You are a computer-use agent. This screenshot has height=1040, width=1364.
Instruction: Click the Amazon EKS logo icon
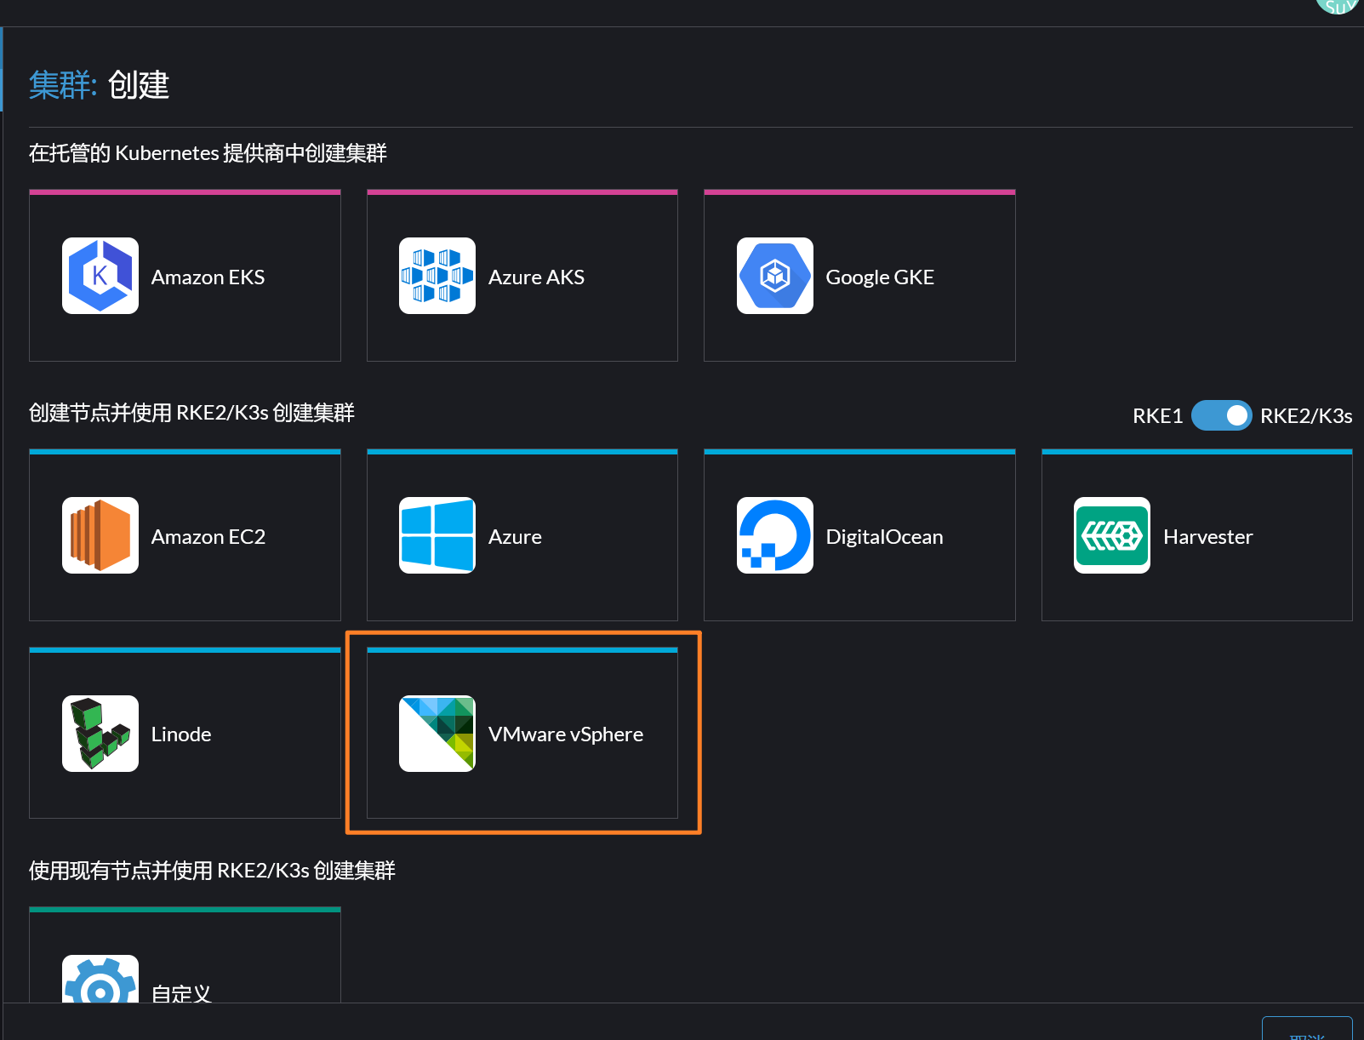tap(100, 276)
